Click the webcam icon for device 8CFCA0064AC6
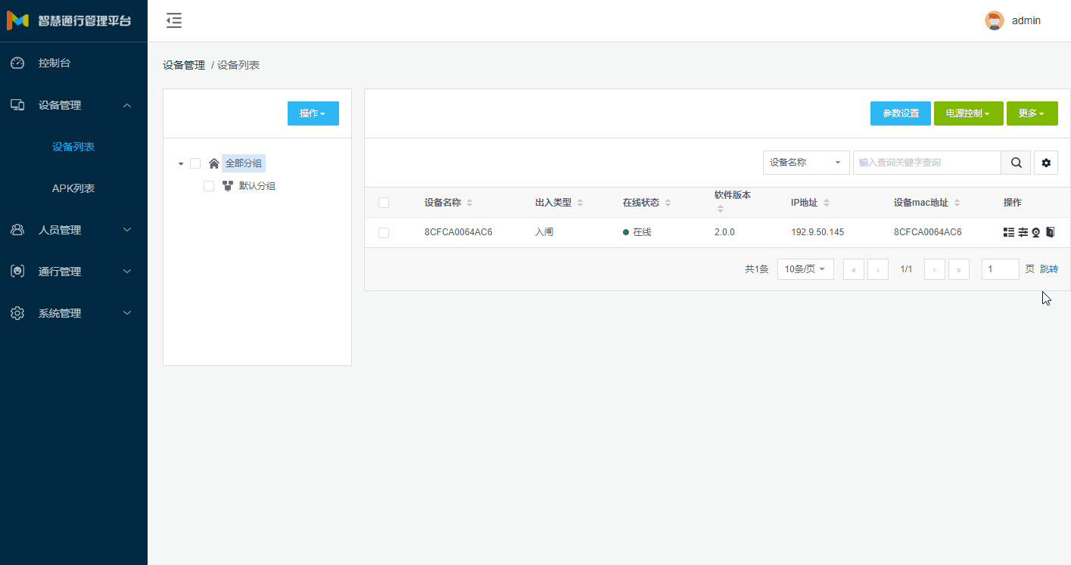This screenshot has height=565, width=1071. [1036, 232]
